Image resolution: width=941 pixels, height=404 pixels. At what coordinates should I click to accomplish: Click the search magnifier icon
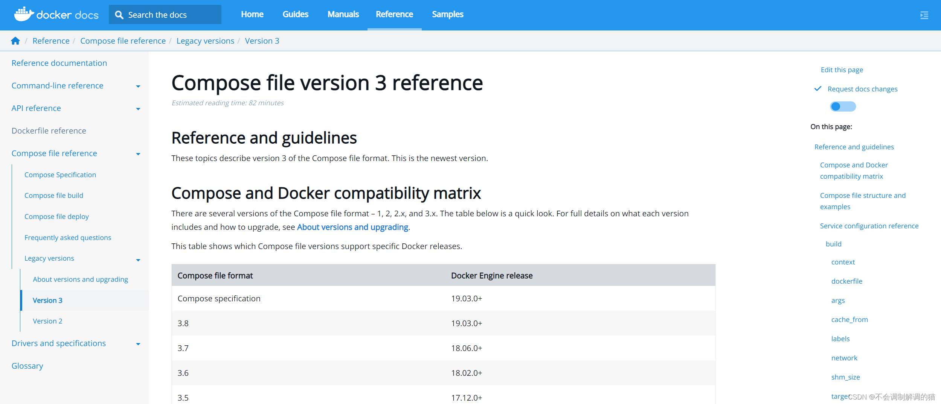coord(119,15)
